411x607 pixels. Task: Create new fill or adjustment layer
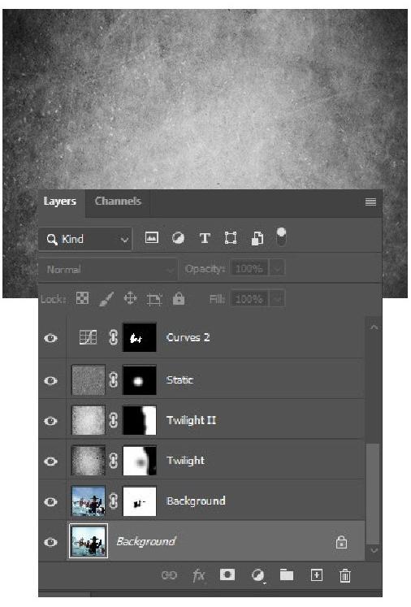point(257,575)
